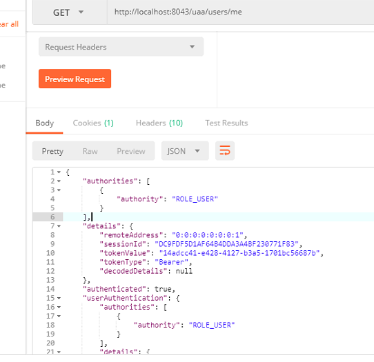Click the null value of decodedDetails

click(x=184, y=271)
